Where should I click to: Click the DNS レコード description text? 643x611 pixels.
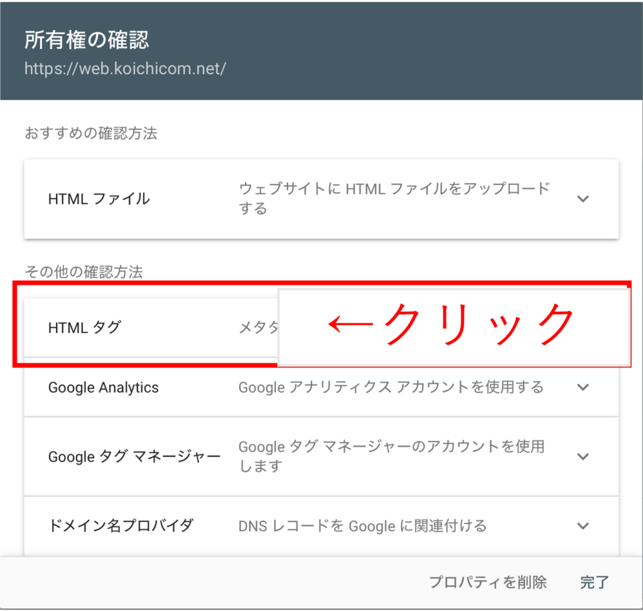[362, 526]
